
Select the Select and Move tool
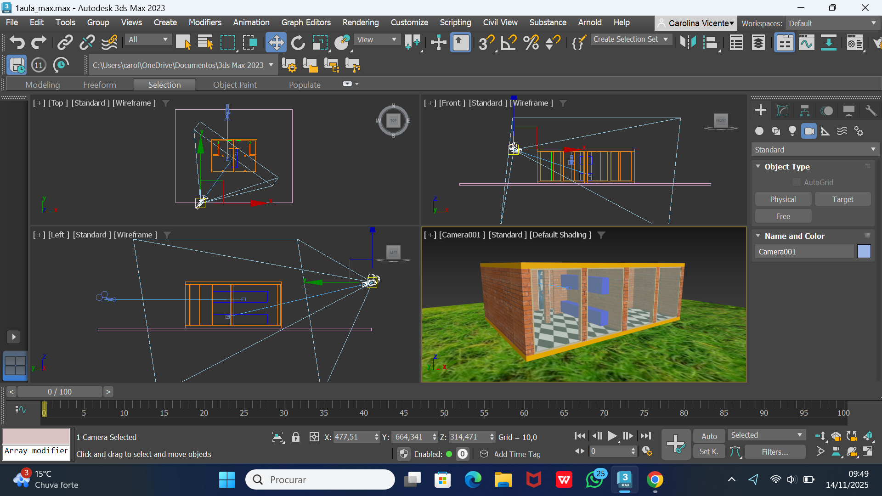pos(276,43)
